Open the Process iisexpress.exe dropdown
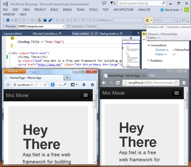191x167 pixels. [41, 26]
